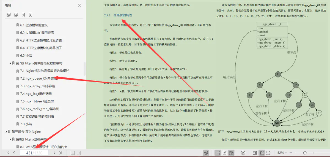The image size is (330, 157).
Task: Collapse 第三部分 深入Nginx tree node
Action: [x=6, y=132]
